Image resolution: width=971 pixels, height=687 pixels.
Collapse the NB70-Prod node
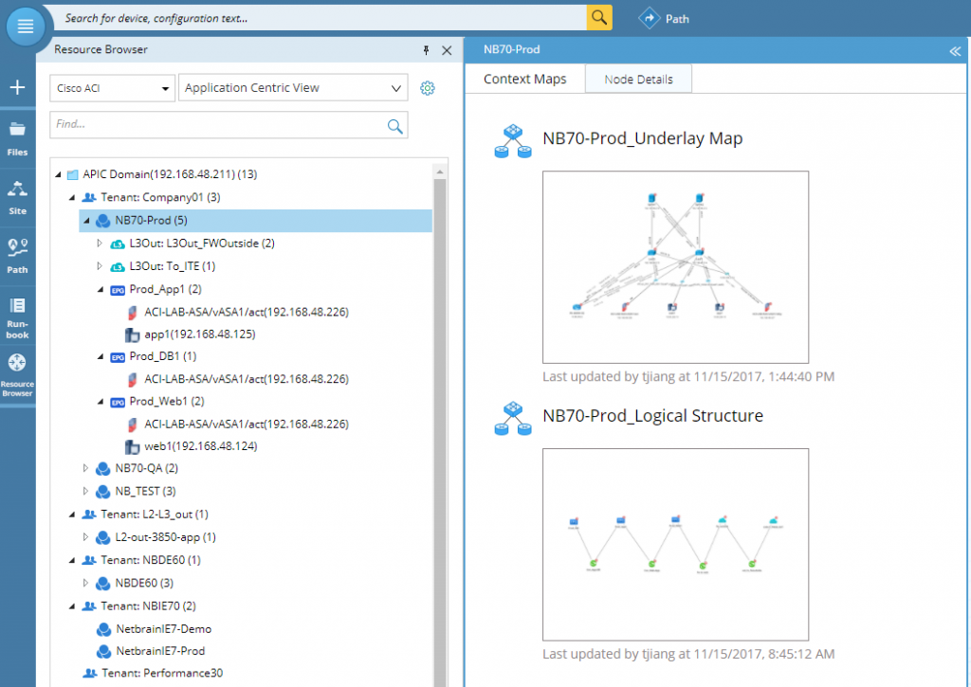point(86,221)
